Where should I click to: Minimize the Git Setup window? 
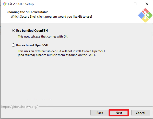click(124, 4)
